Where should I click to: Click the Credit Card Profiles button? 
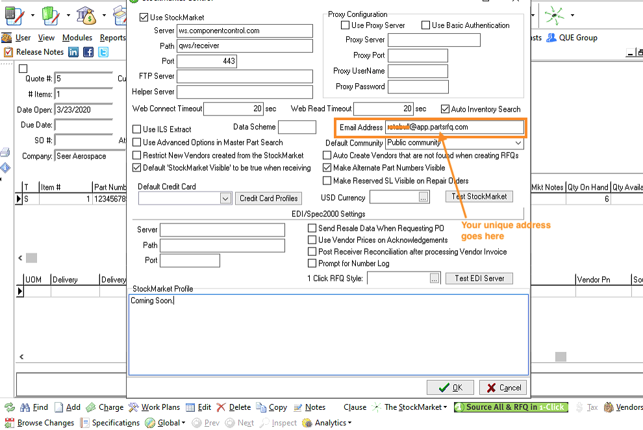(269, 198)
